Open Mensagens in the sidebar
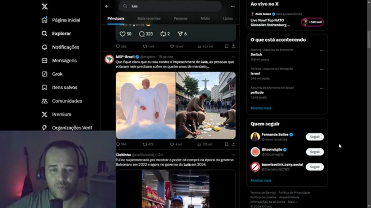 click(x=59, y=60)
